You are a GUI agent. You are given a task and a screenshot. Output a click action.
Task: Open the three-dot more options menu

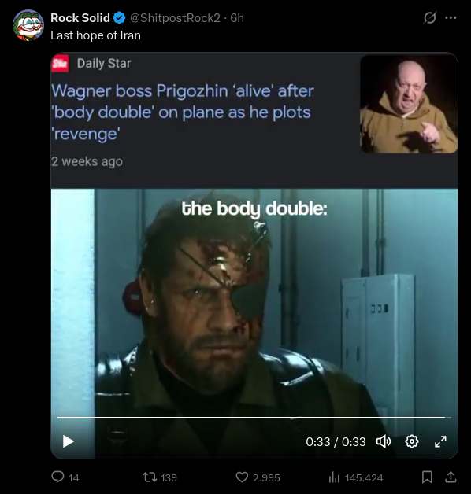tap(451, 17)
